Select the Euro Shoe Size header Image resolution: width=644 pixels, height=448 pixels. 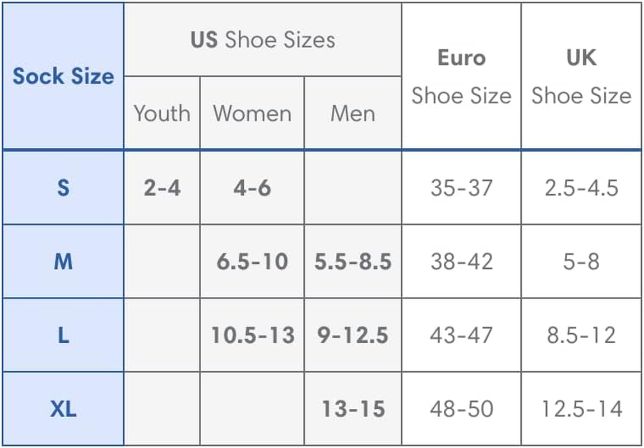pos(461,76)
